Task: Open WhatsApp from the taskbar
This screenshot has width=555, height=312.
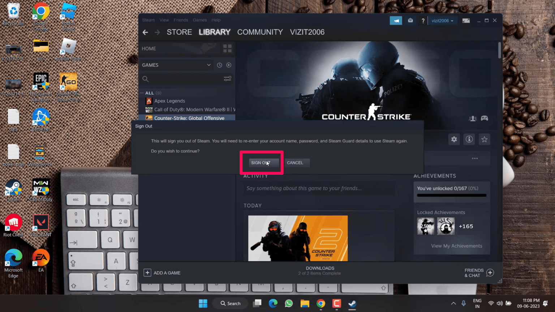Action: pyautogui.click(x=289, y=303)
